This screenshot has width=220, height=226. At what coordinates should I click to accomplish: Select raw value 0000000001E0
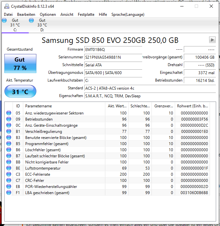[194, 132]
